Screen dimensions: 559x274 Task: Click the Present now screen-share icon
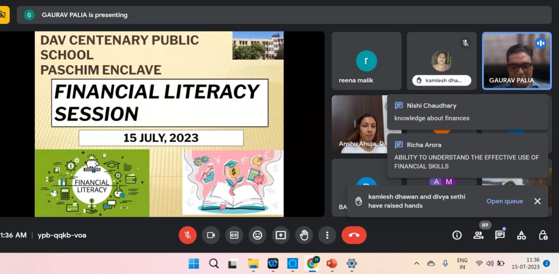click(x=281, y=235)
